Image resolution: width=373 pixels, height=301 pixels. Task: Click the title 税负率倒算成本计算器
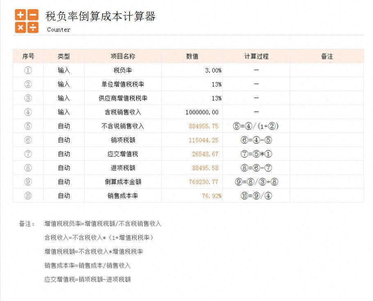[x=100, y=17]
